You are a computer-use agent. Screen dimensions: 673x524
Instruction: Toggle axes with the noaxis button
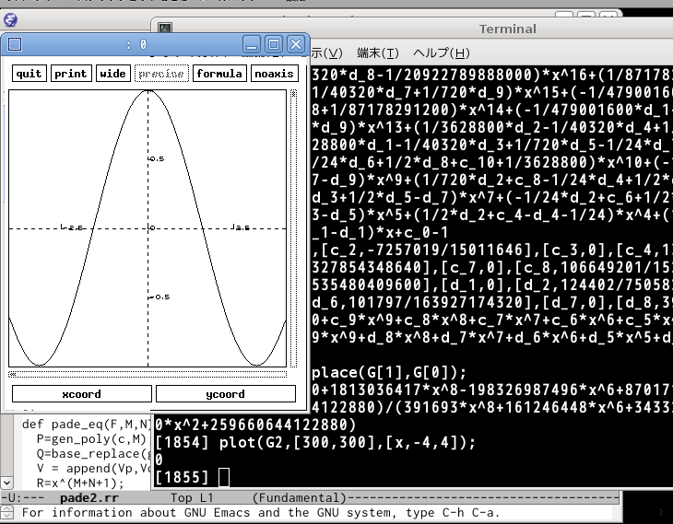click(274, 74)
